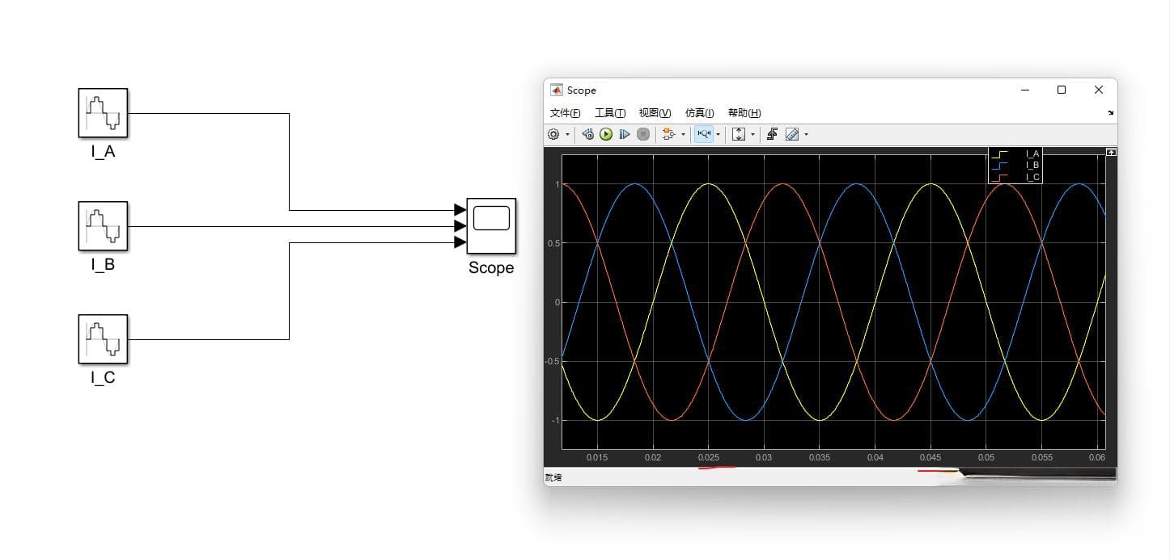Click the Scope block name label
Screen dimensions: 1170x559
click(x=491, y=268)
